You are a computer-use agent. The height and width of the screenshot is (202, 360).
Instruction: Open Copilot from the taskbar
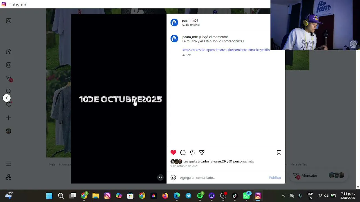pos(119,196)
